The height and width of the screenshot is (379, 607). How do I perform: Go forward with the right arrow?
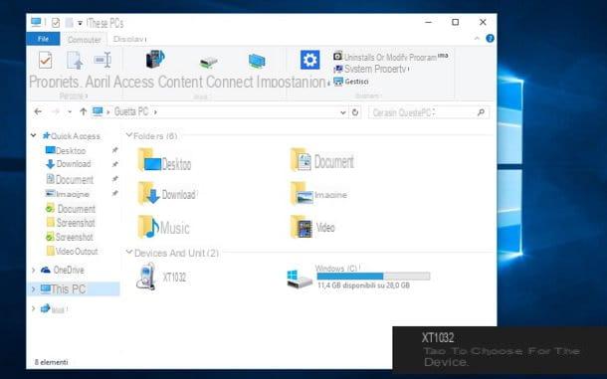[x=56, y=111]
